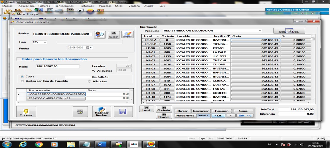The image size is (330, 148).
Task: Click the Nombre input field
Action: click(63, 34)
